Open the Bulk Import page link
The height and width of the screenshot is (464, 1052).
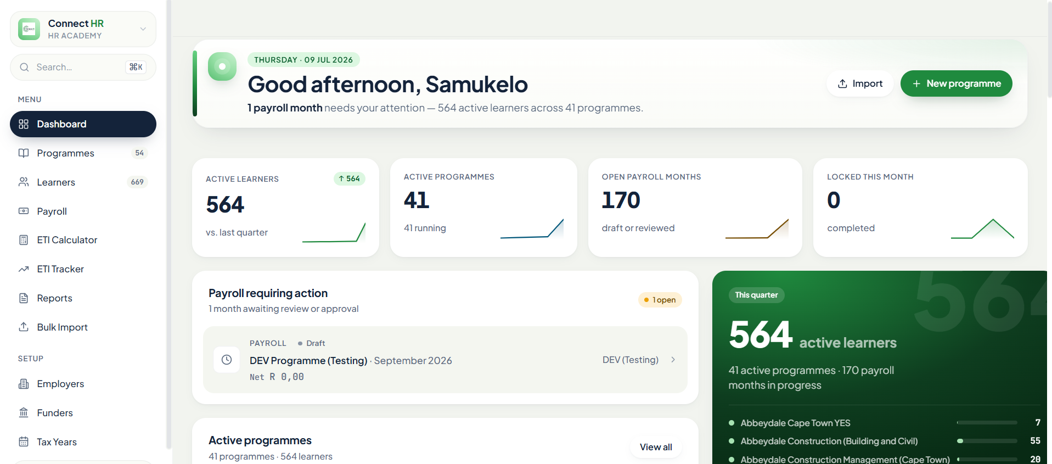[83, 327]
